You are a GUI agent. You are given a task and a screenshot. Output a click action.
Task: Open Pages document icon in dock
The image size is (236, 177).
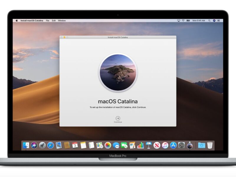click(132, 145)
